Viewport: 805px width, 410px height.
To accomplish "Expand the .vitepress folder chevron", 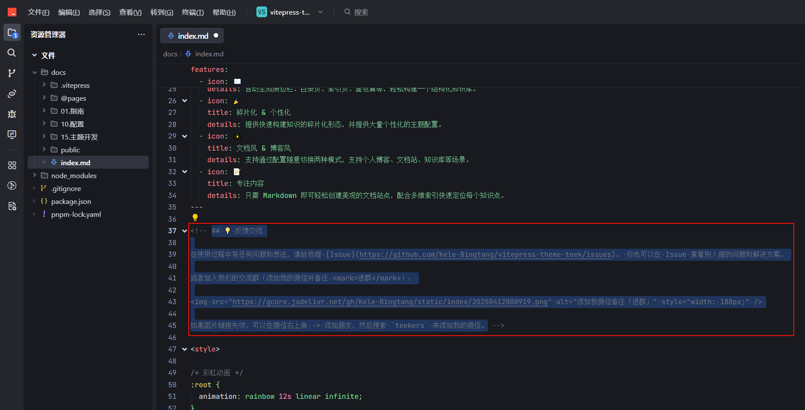I will tap(44, 85).
